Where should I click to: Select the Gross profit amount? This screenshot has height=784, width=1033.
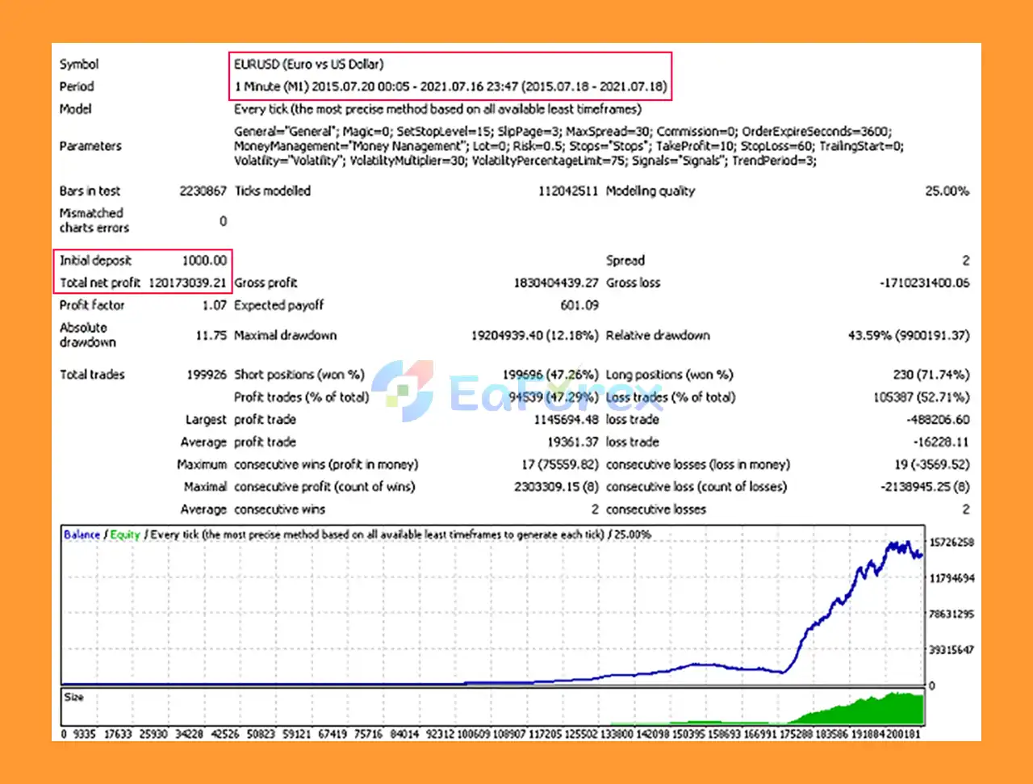[555, 283]
